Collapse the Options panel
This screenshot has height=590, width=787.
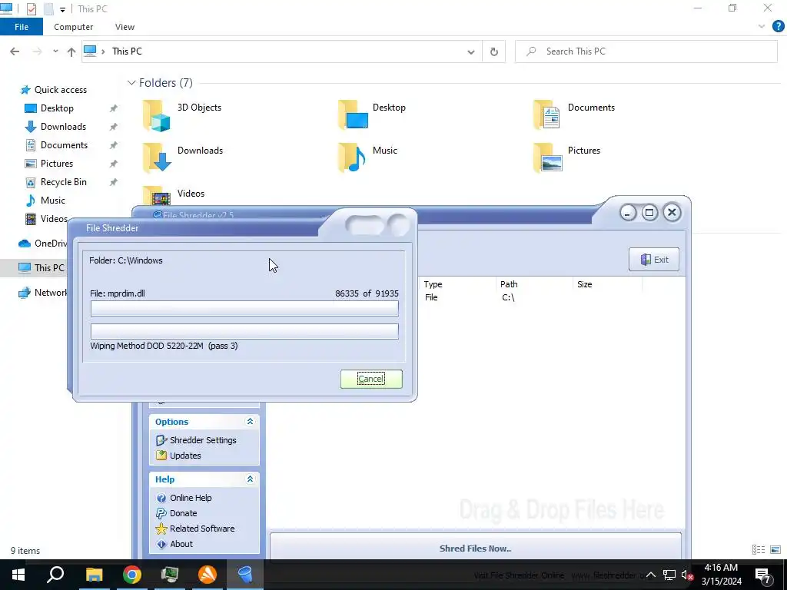tap(250, 422)
